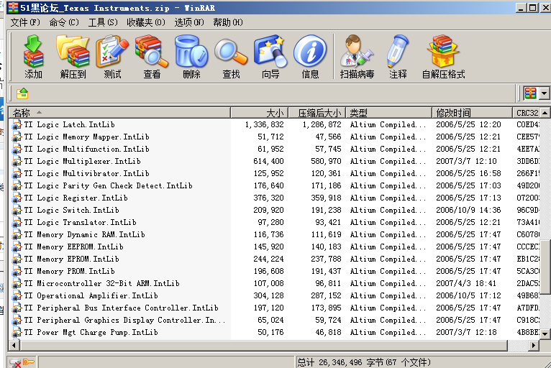Select TI Logic Register.IntLib
The height and width of the screenshot is (368, 551).
click(x=76, y=198)
